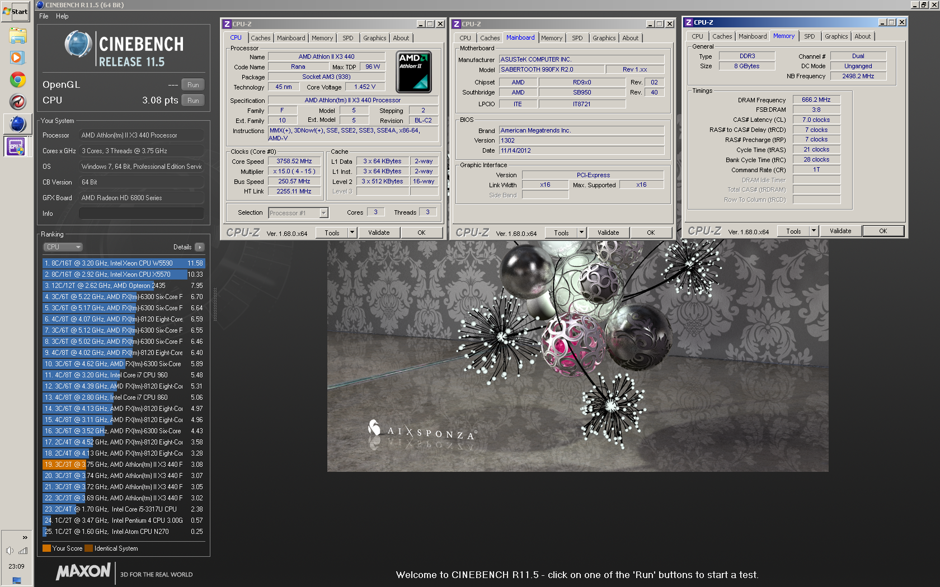Click the 23:09 clock in the tray
940x587 pixels.
16,566
